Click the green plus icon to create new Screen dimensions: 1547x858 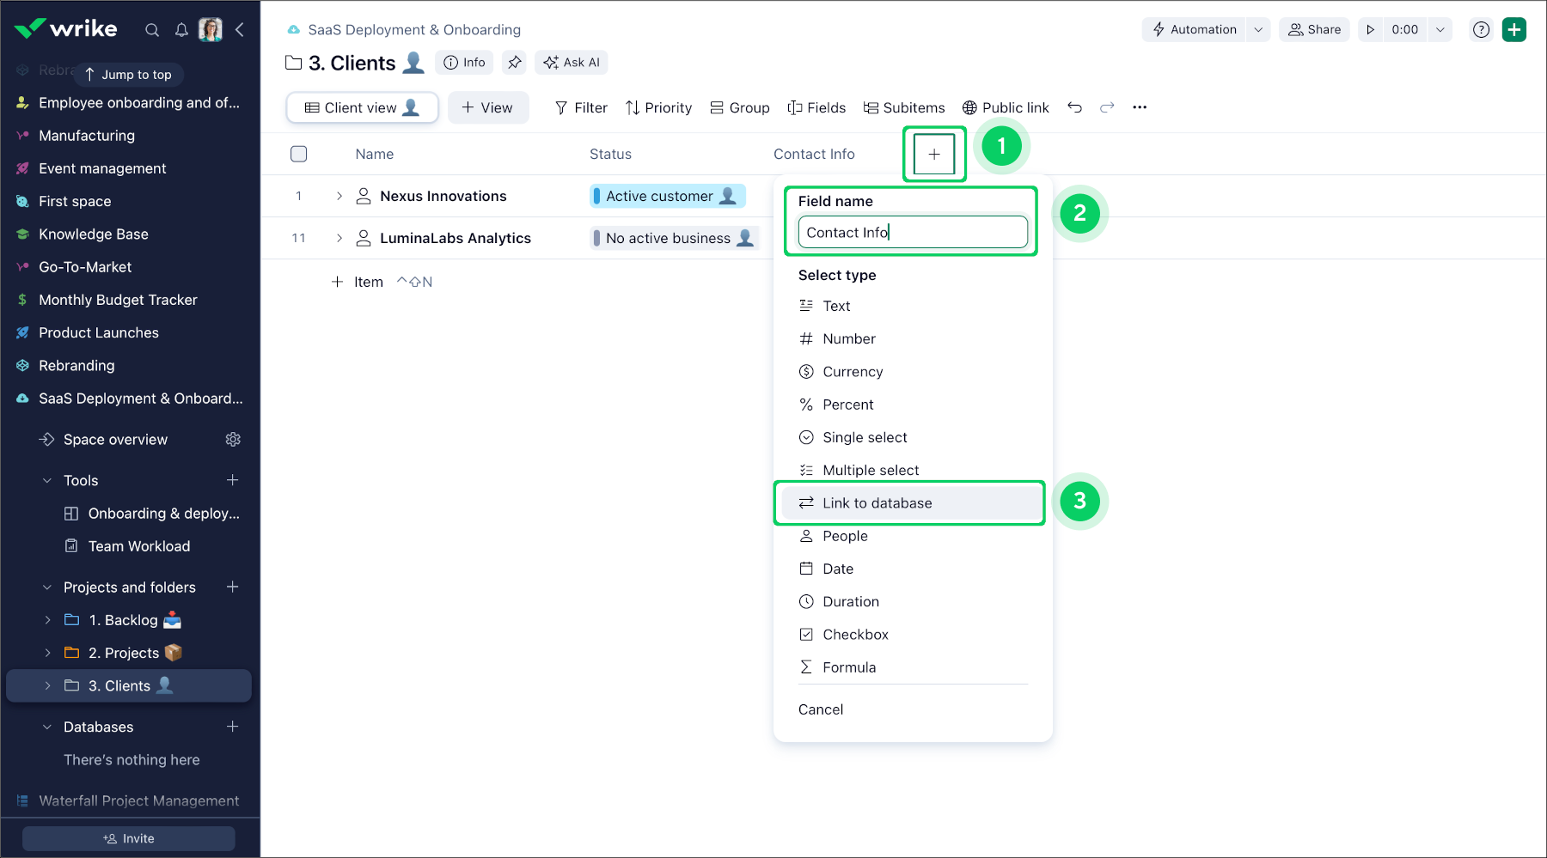pos(1514,28)
